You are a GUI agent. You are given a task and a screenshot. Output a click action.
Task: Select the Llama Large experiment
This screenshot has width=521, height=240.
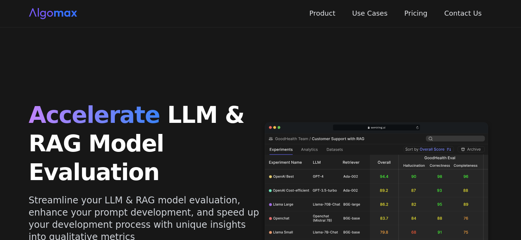(283, 205)
